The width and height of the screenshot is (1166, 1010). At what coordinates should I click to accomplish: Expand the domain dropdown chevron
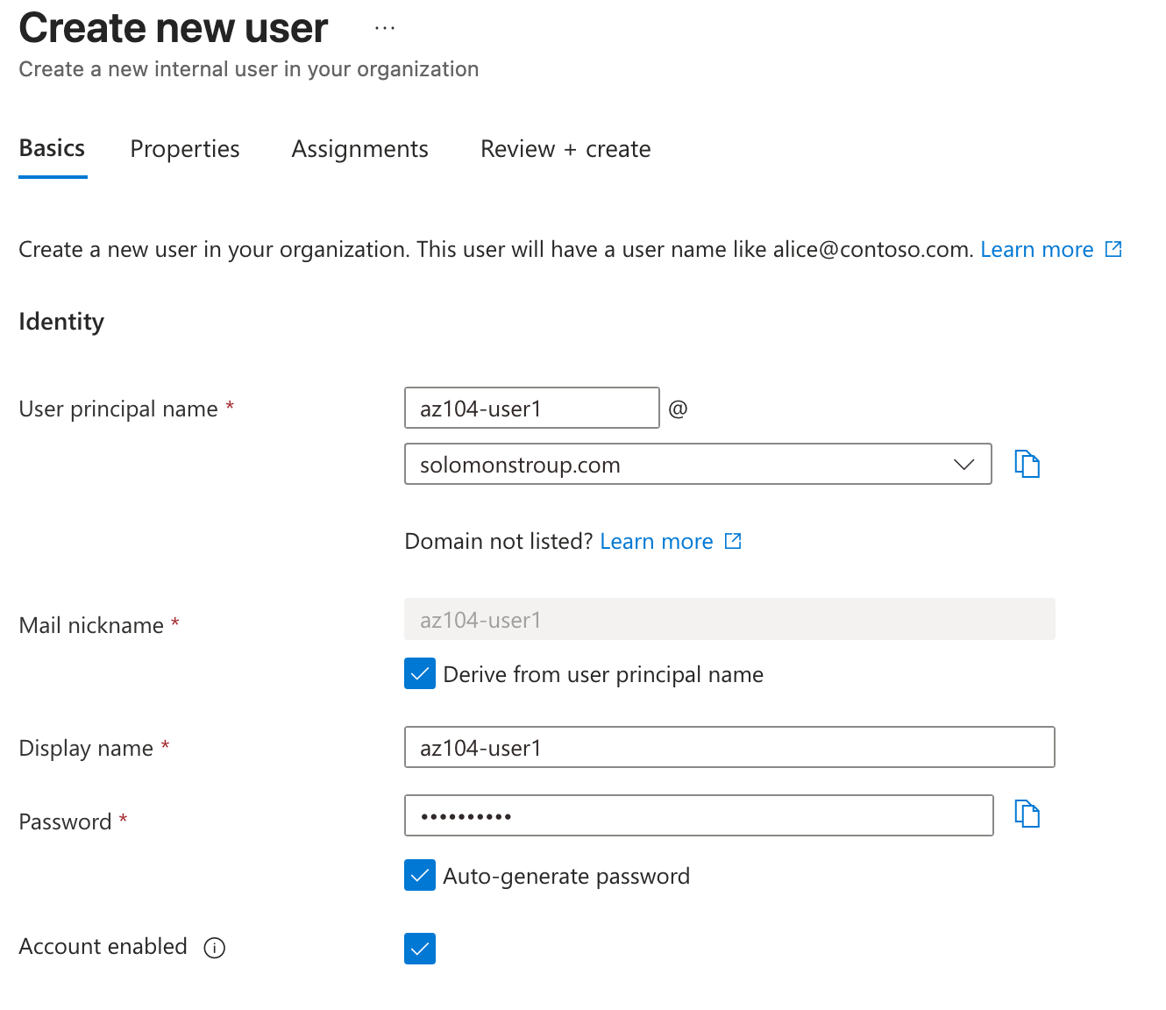[x=963, y=464]
